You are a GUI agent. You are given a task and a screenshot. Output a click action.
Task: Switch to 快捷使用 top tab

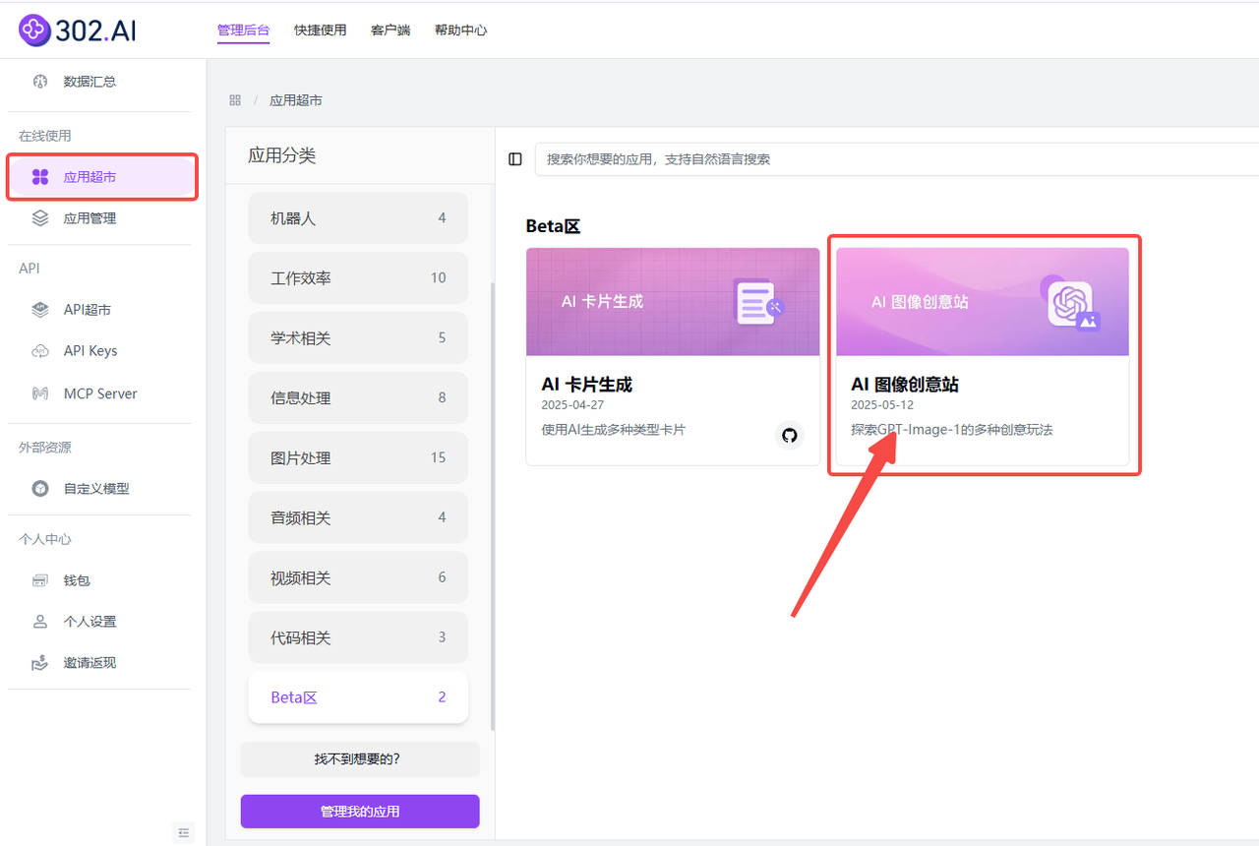pos(320,30)
